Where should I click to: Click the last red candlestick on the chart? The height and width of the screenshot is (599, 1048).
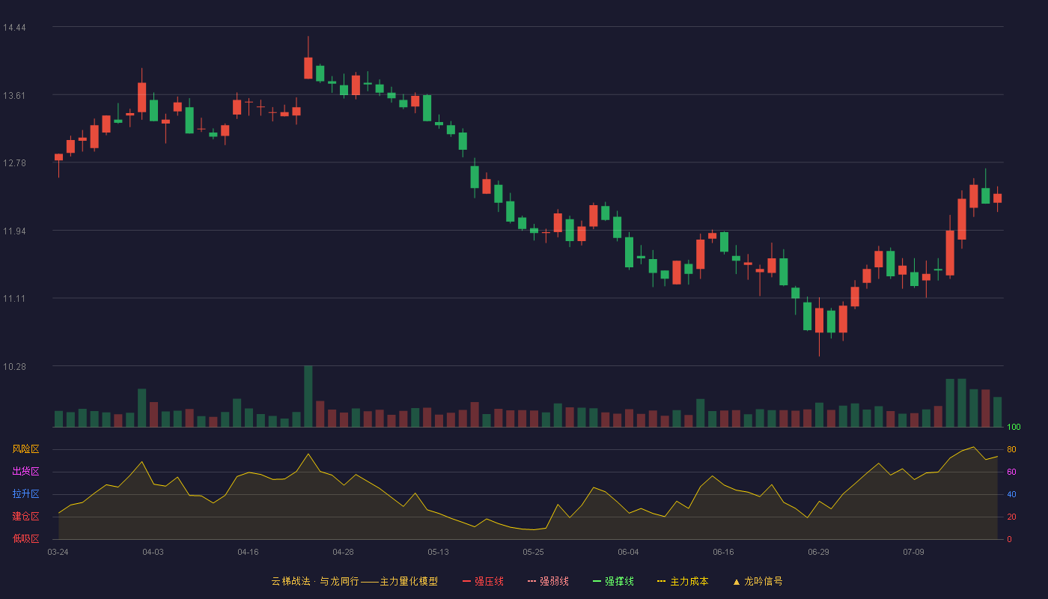tap(997, 198)
